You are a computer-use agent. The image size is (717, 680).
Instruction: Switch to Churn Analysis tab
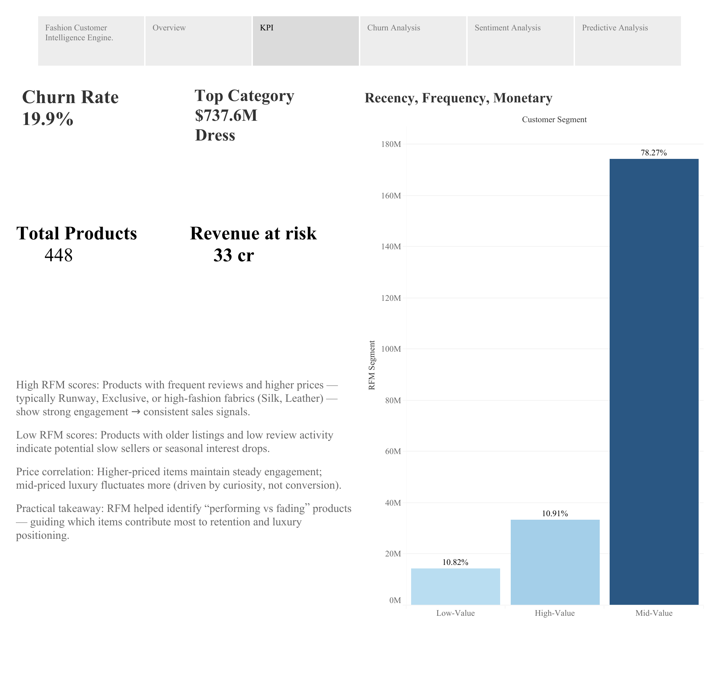pos(413,41)
